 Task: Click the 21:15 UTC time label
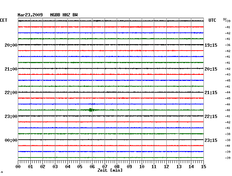211,93
